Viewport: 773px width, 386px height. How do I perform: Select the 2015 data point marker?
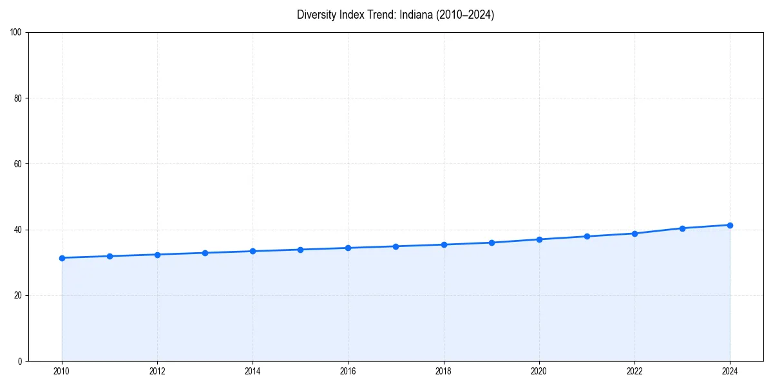300,249
